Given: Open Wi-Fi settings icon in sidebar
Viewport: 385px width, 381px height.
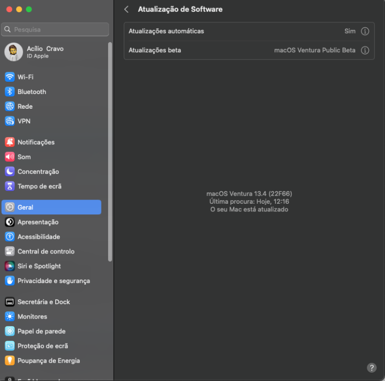Looking at the screenshot, I should 10,77.
